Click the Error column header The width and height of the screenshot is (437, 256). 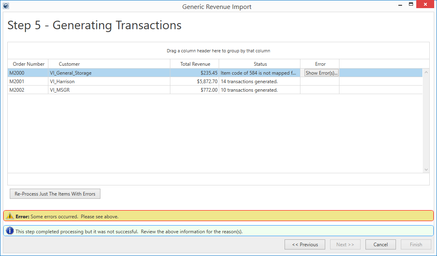[x=320, y=64]
